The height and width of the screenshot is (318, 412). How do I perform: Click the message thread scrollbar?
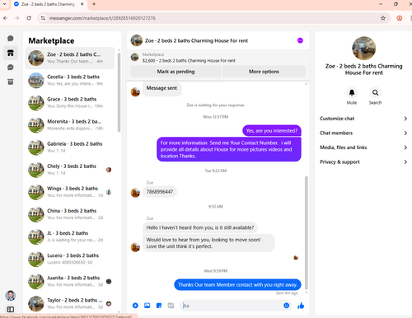[307, 232]
